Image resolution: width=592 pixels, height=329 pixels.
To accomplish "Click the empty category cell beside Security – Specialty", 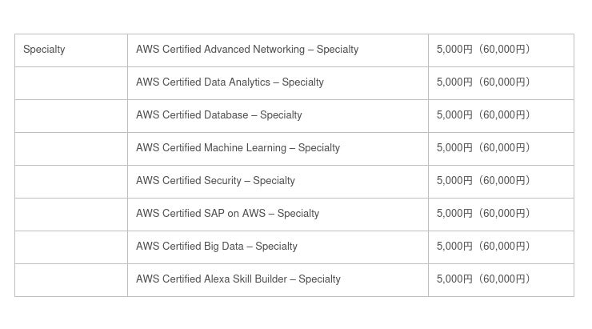I will click(x=71, y=181).
